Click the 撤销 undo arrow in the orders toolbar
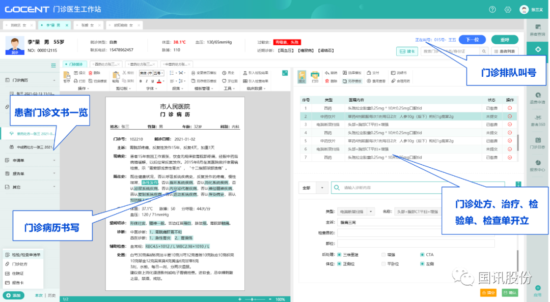 tap(327, 73)
